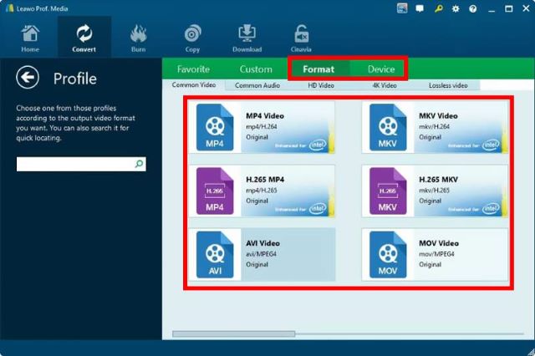Choose the MP4 Video profile icon
The height and width of the screenshot is (356, 535).
tap(215, 127)
